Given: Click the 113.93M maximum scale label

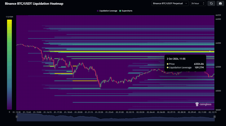Looking at the screenshot, I should point(9,17).
